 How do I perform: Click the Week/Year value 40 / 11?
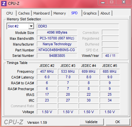[x=110, y=56]
